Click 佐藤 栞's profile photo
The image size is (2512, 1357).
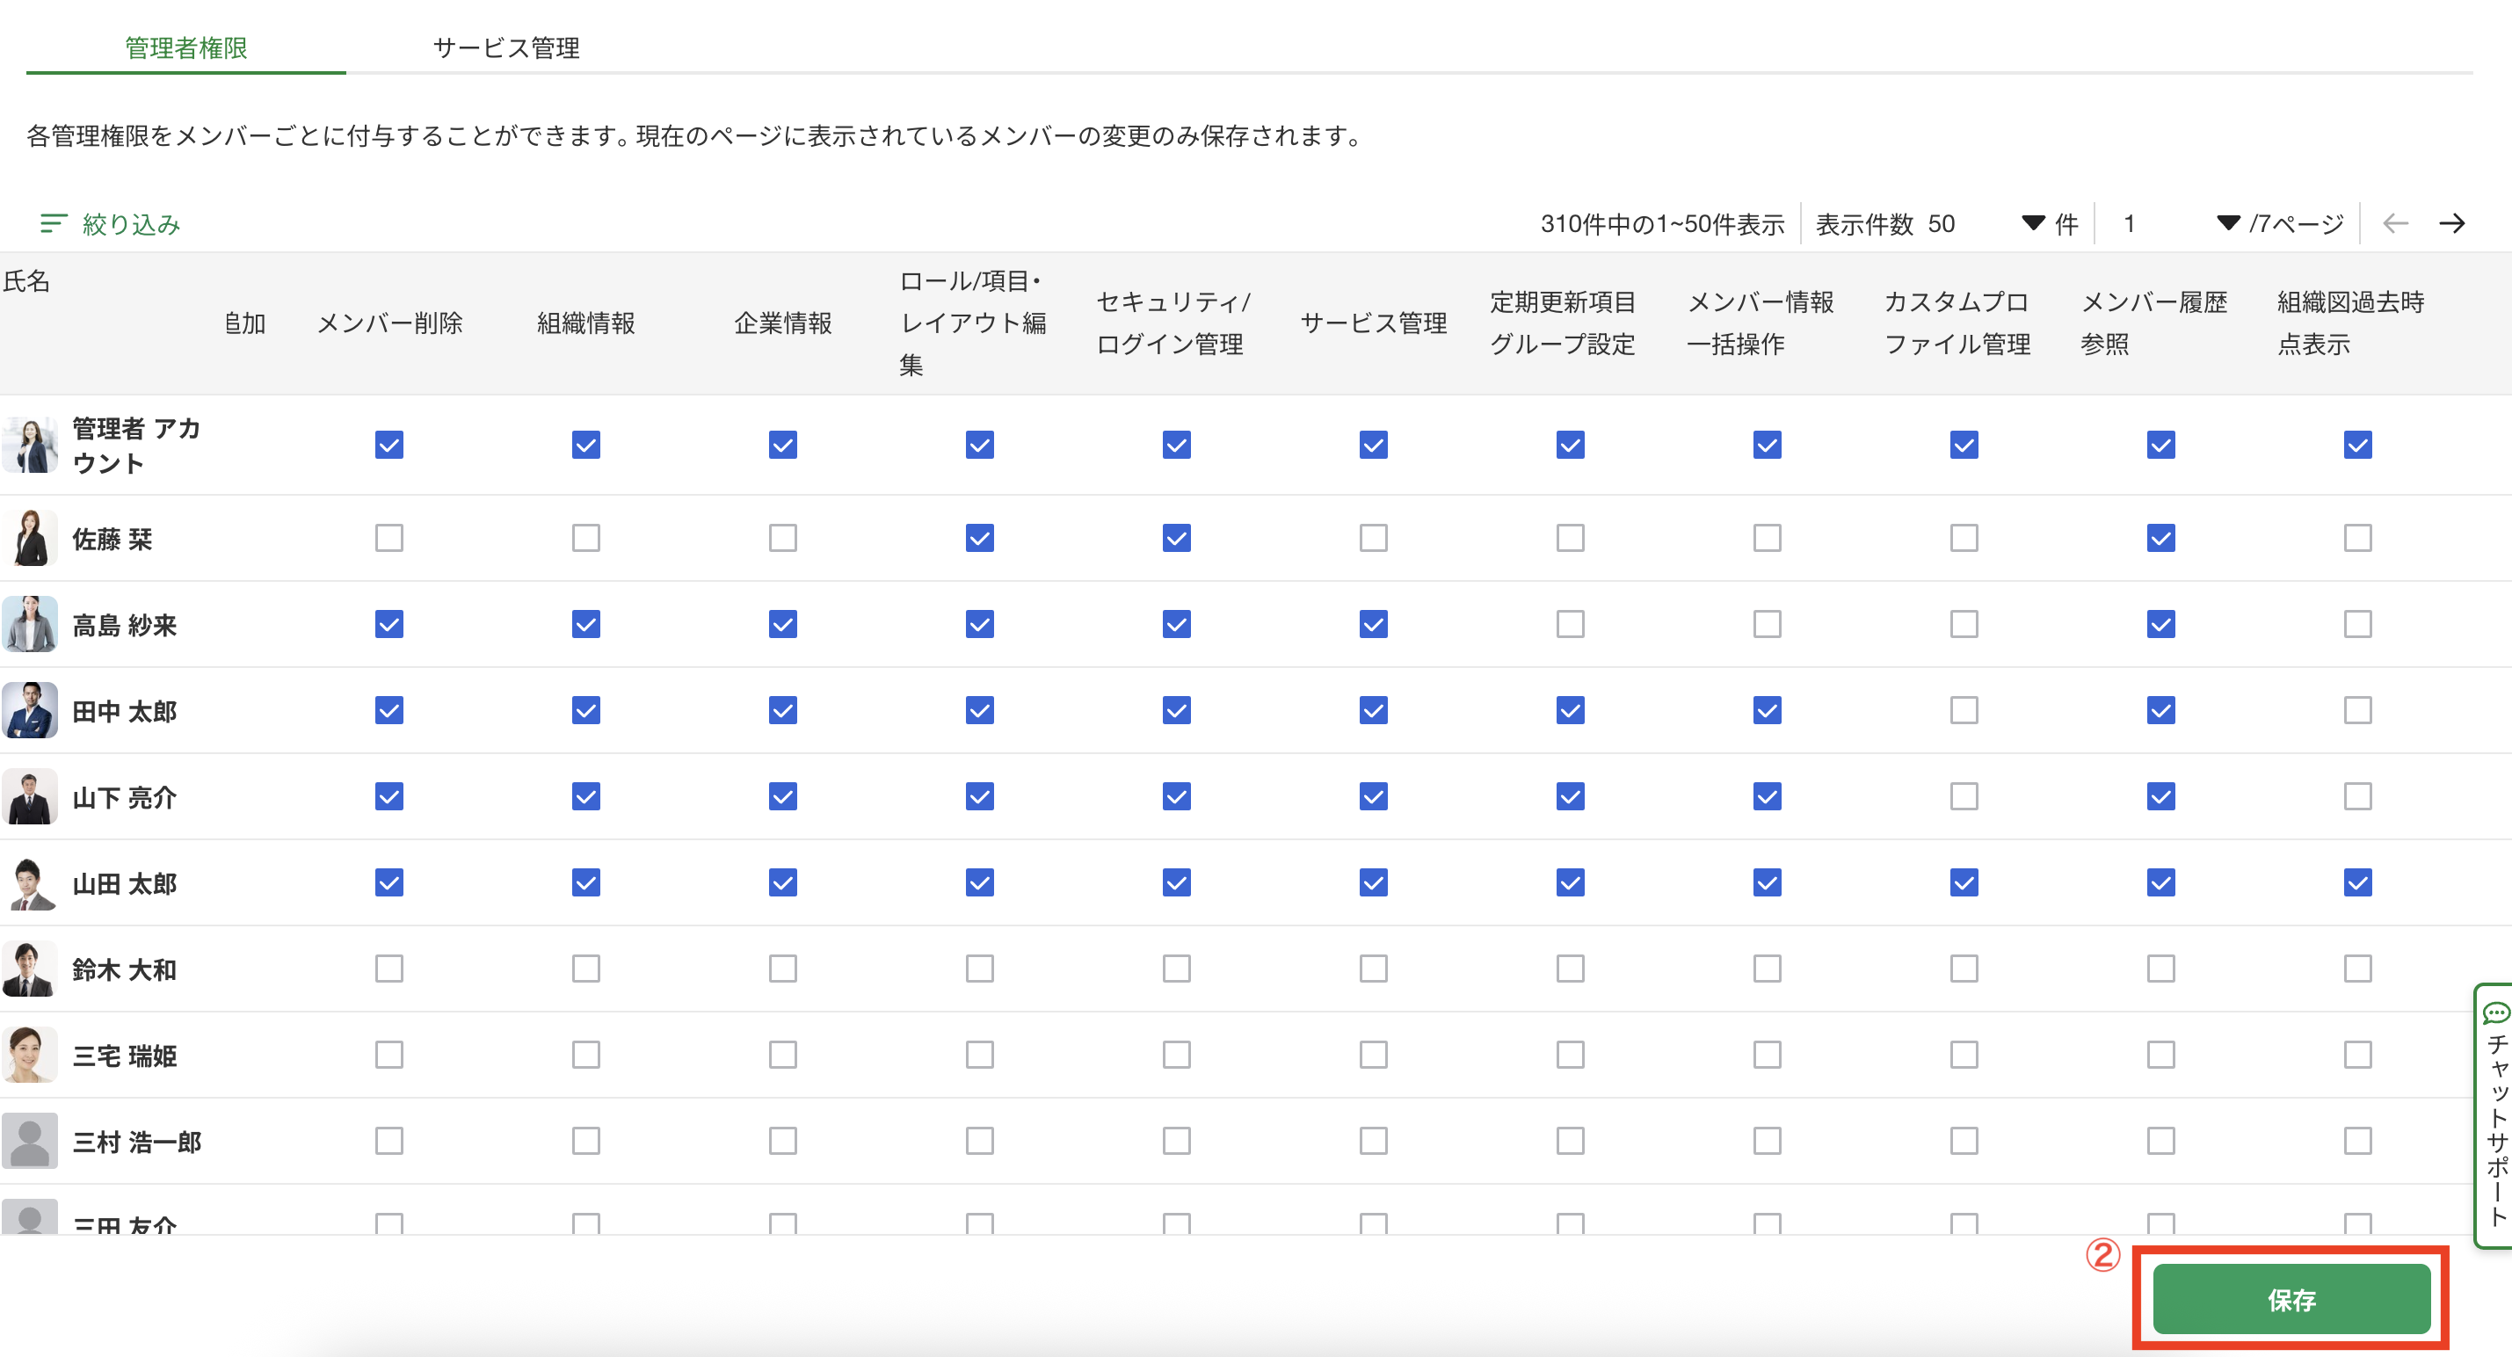click(x=30, y=538)
